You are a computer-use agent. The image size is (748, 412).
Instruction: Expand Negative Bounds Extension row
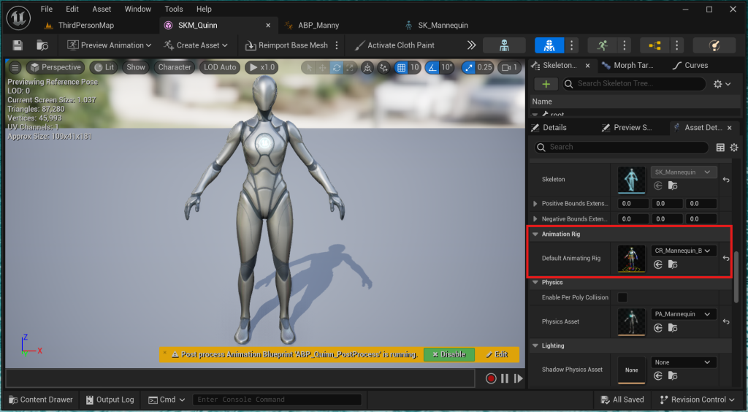pos(535,219)
